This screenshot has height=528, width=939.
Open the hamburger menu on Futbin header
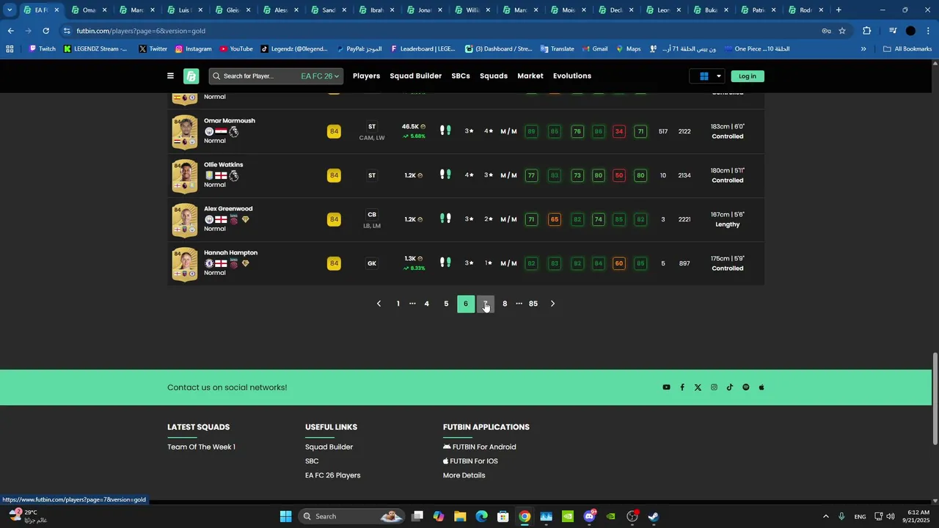tap(170, 76)
